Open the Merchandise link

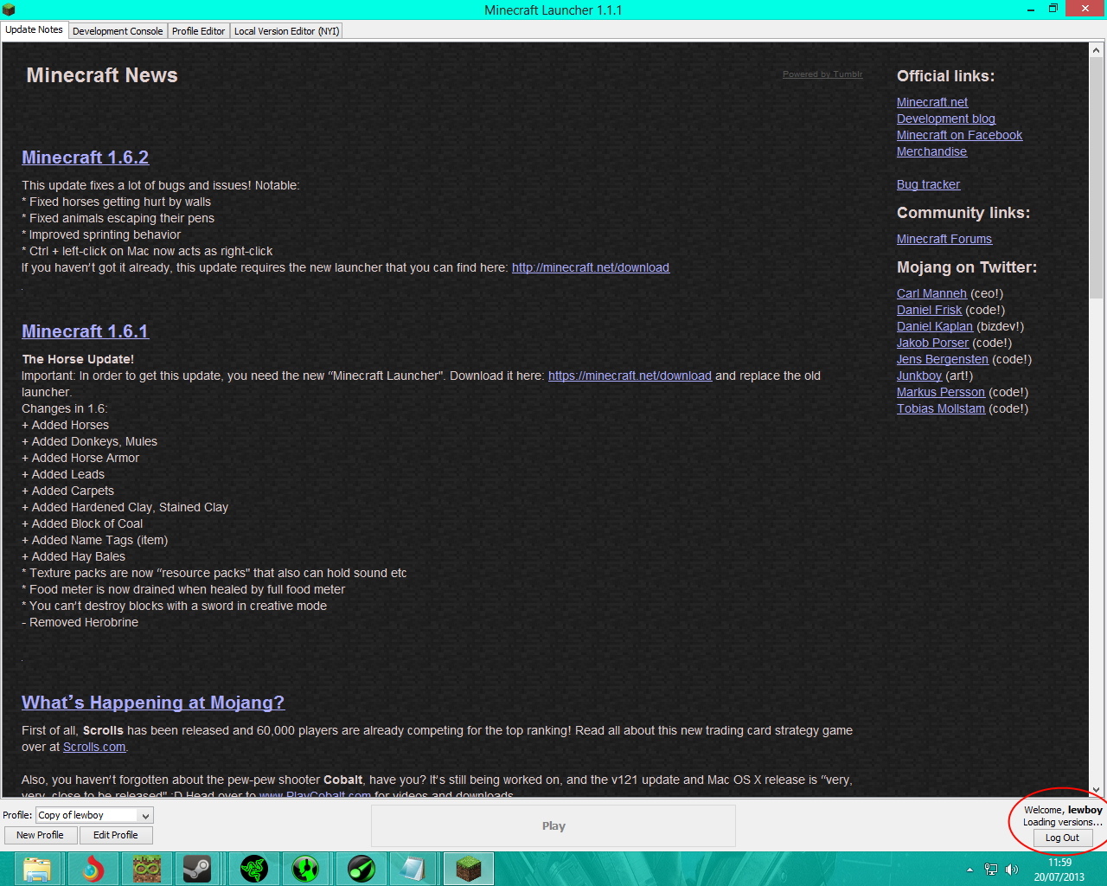point(931,151)
